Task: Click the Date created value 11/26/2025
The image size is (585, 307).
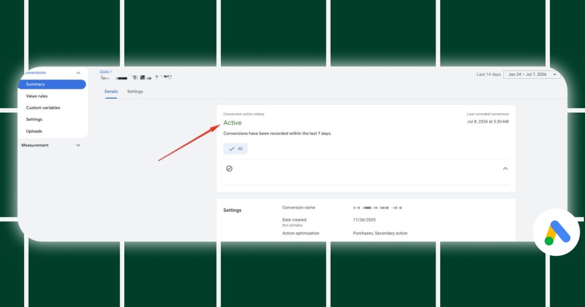Action: [364, 220]
